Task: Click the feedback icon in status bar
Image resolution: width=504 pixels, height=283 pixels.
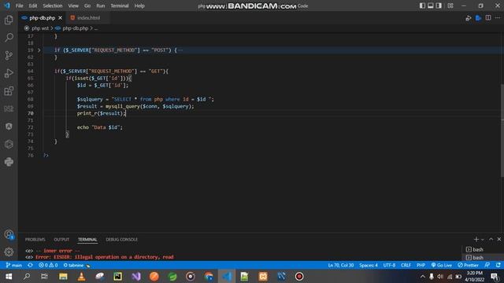Action: tap(487, 266)
